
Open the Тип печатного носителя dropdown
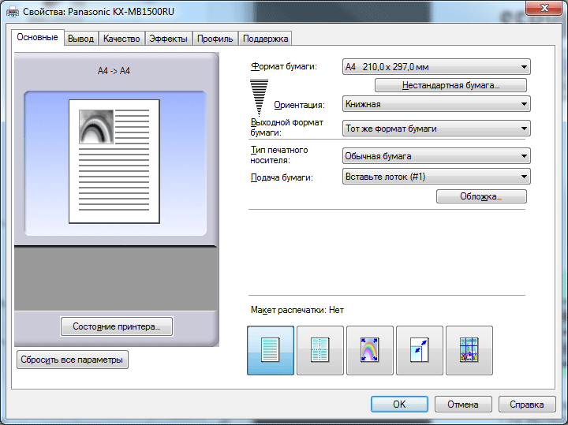click(436, 156)
